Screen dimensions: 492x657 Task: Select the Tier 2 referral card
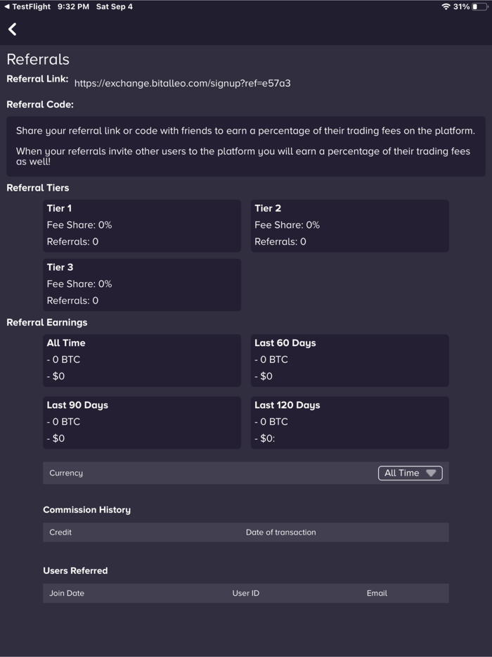[x=349, y=225]
